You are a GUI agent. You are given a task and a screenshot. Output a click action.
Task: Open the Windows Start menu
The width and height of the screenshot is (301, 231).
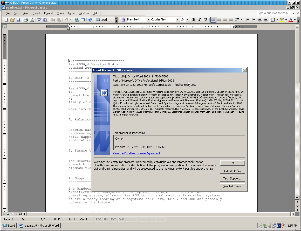(9, 226)
